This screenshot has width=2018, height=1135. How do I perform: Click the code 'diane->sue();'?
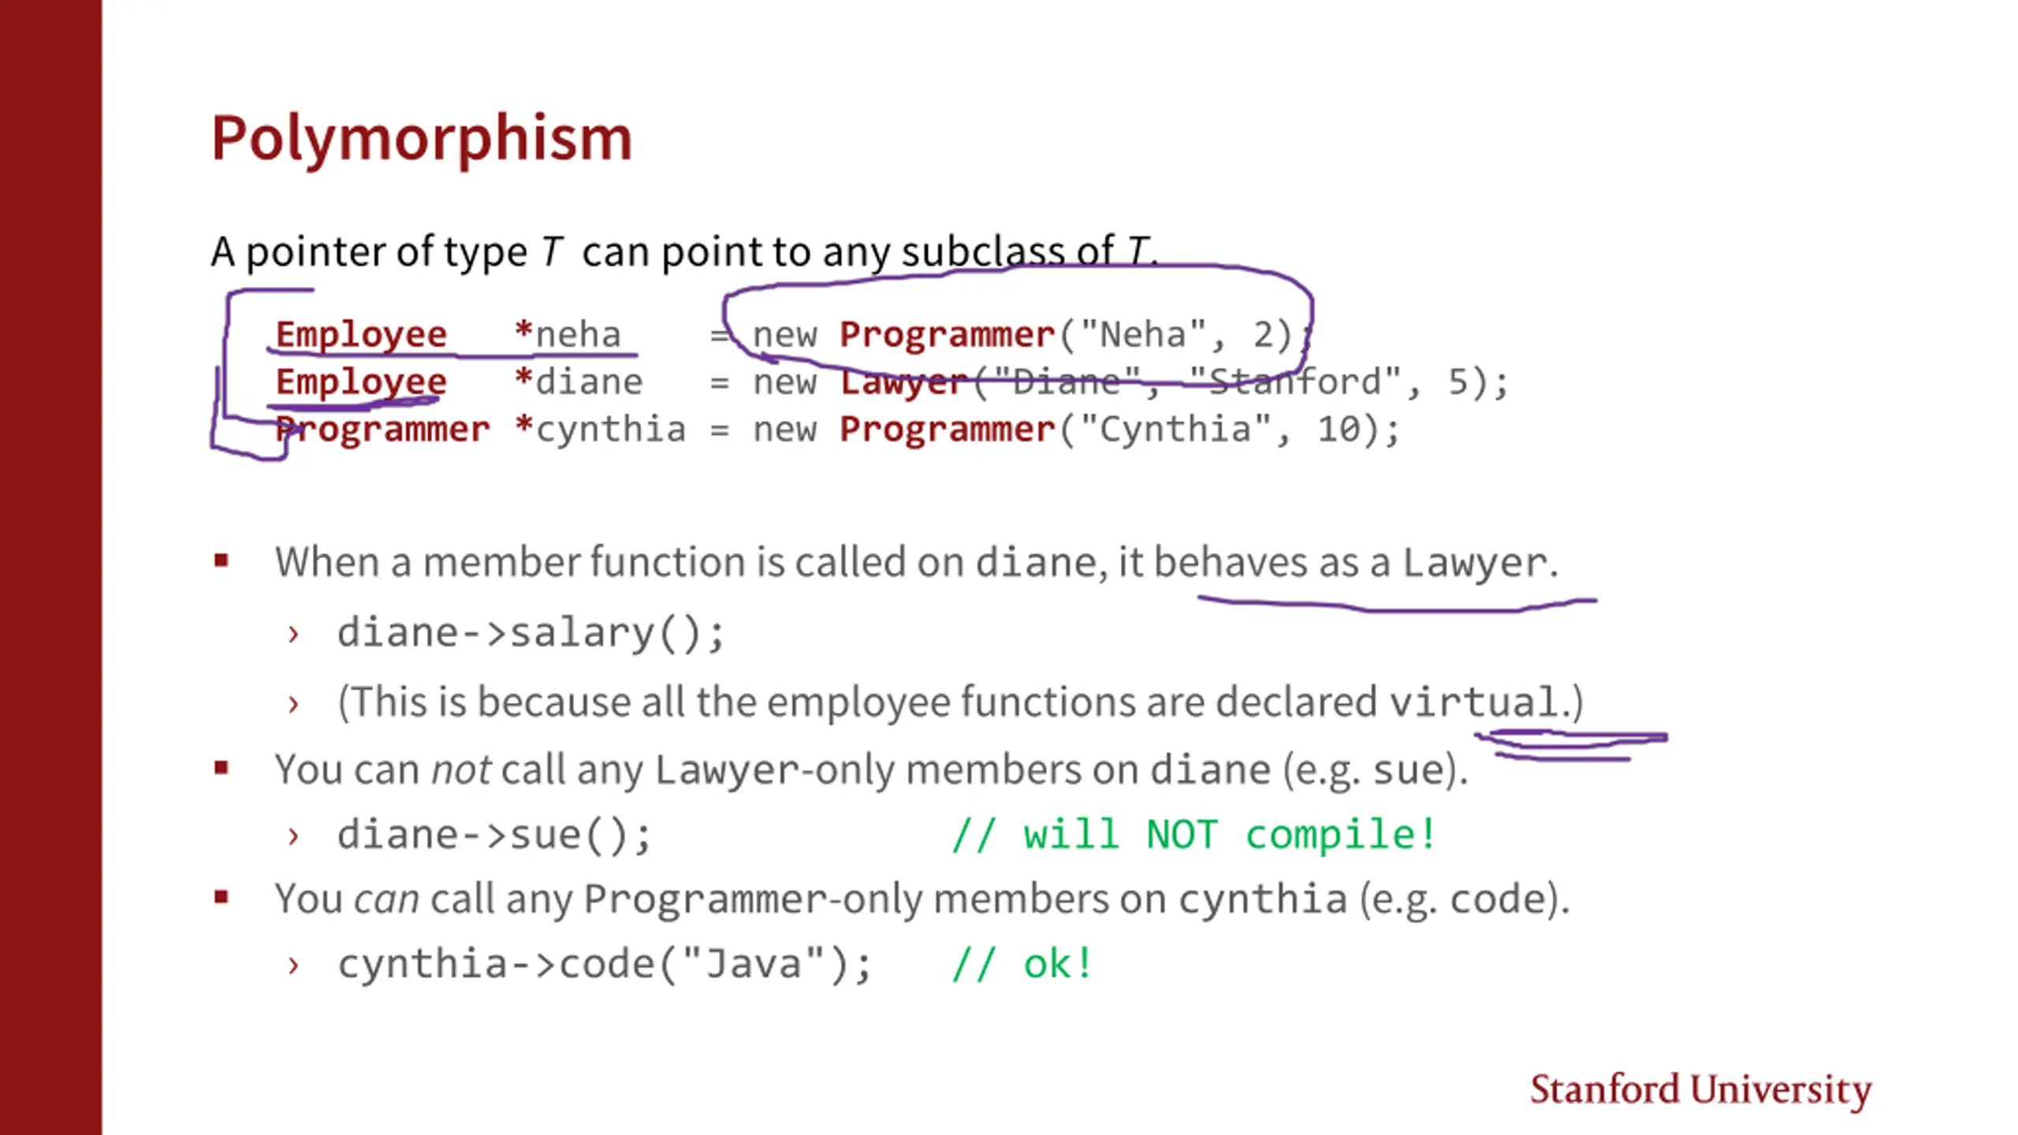coord(494,835)
